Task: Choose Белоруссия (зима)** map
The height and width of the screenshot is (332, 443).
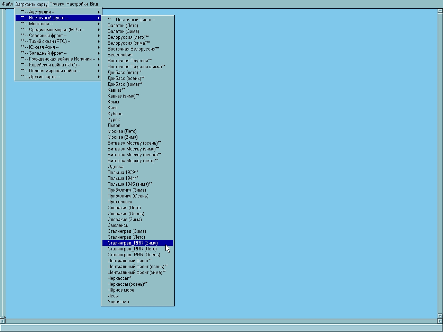Action: tap(138, 43)
